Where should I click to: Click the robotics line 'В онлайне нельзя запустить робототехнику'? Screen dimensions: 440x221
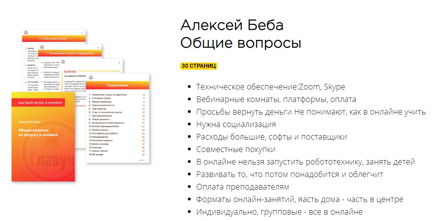(305, 162)
